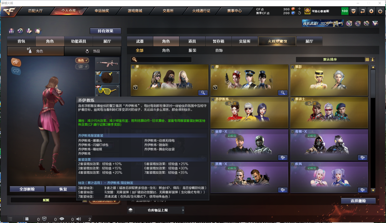Open the character edit icon above 角色 tab

(29, 31)
